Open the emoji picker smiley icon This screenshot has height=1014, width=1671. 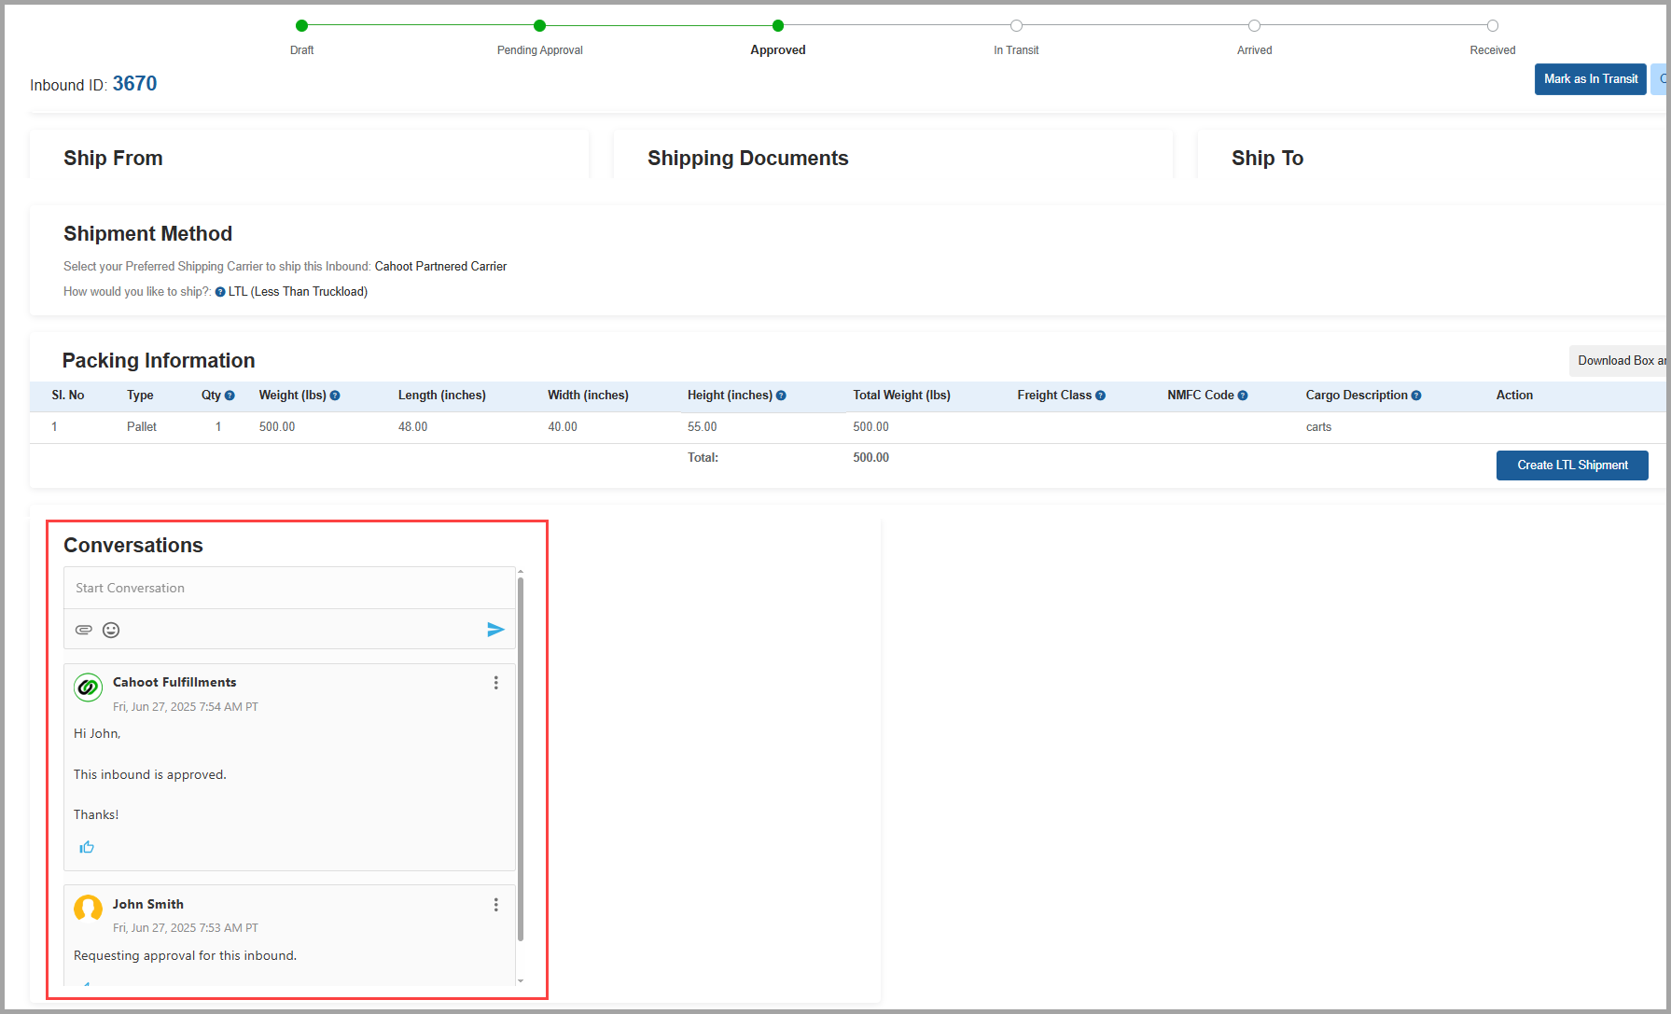point(111,630)
